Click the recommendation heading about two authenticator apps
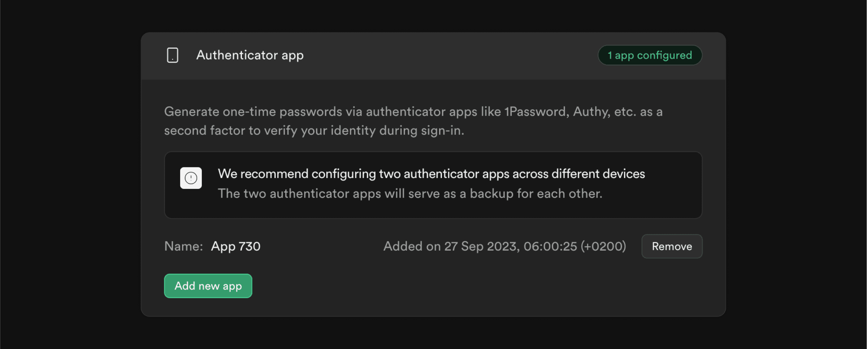 coord(432,174)
